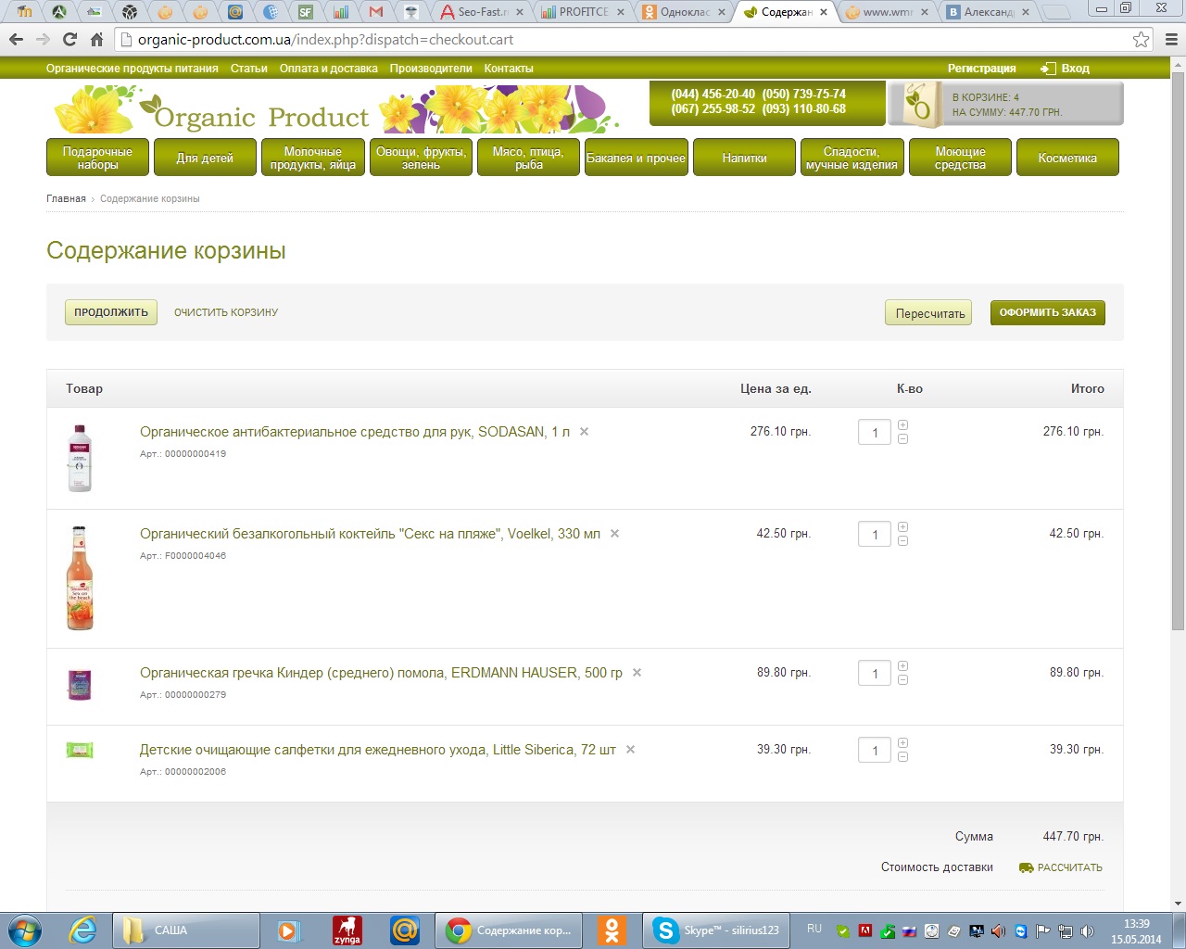Open the Производители page
1186x949 pixels.
click(431, 69)
